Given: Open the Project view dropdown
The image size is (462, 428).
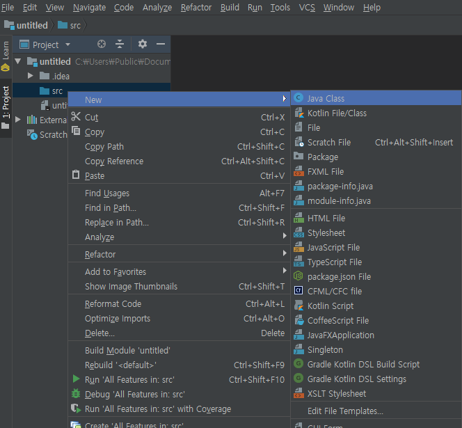Looking at the screenshot, I should 67,45.
